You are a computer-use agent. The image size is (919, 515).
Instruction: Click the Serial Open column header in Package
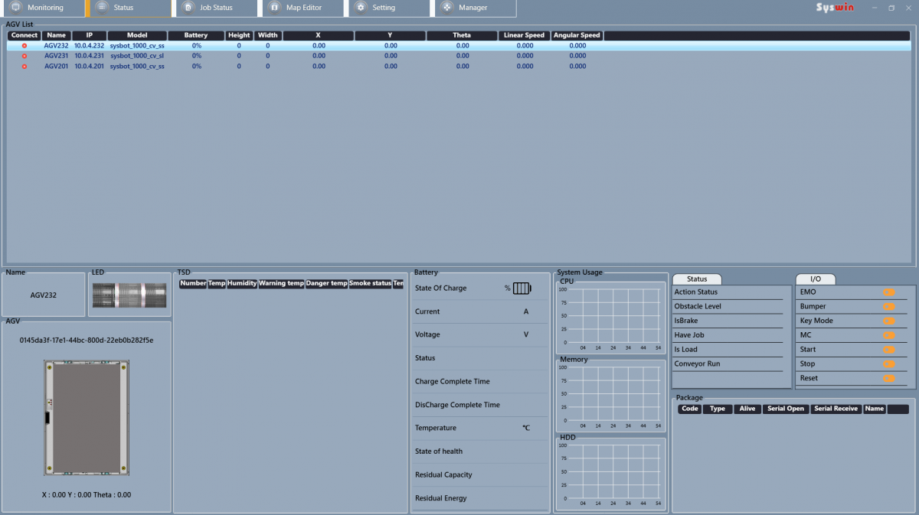[x=786, y=409]
